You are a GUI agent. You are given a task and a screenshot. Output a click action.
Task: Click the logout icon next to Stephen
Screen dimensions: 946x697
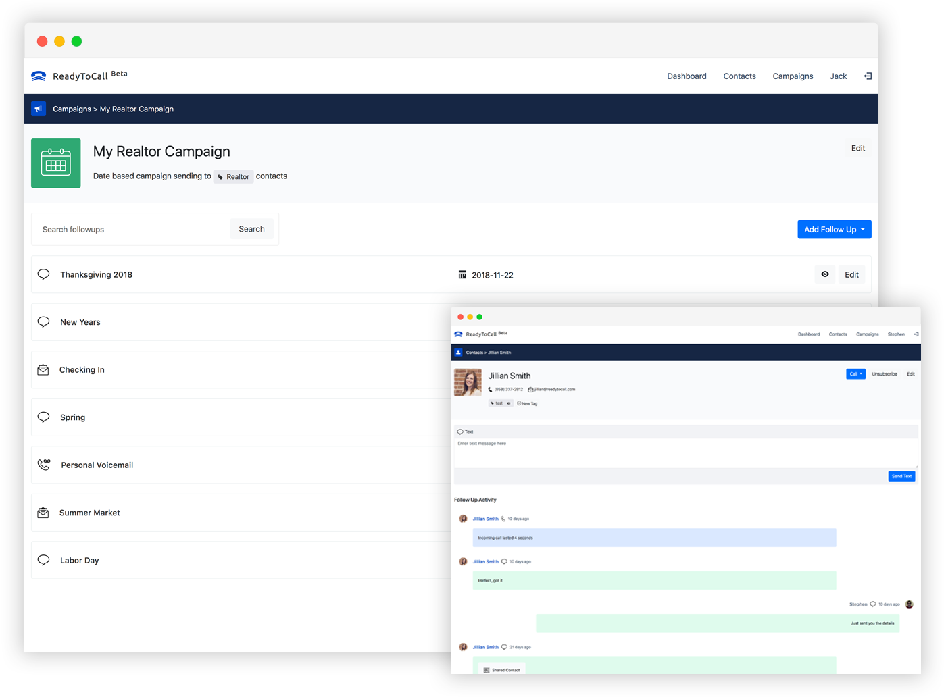(916, 334)
